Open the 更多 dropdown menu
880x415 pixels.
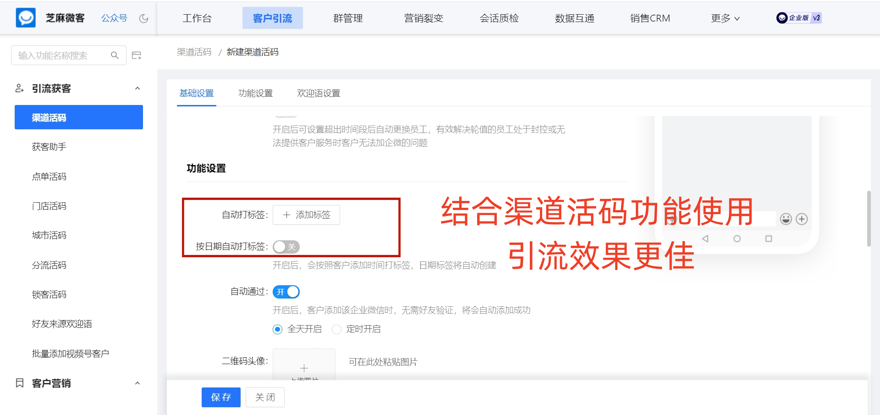click(x=725, y=18)
